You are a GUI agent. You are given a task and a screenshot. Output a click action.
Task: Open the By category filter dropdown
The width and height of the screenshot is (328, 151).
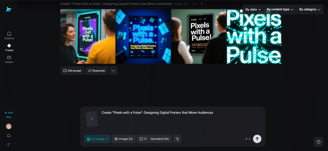(x=310, y=10)
